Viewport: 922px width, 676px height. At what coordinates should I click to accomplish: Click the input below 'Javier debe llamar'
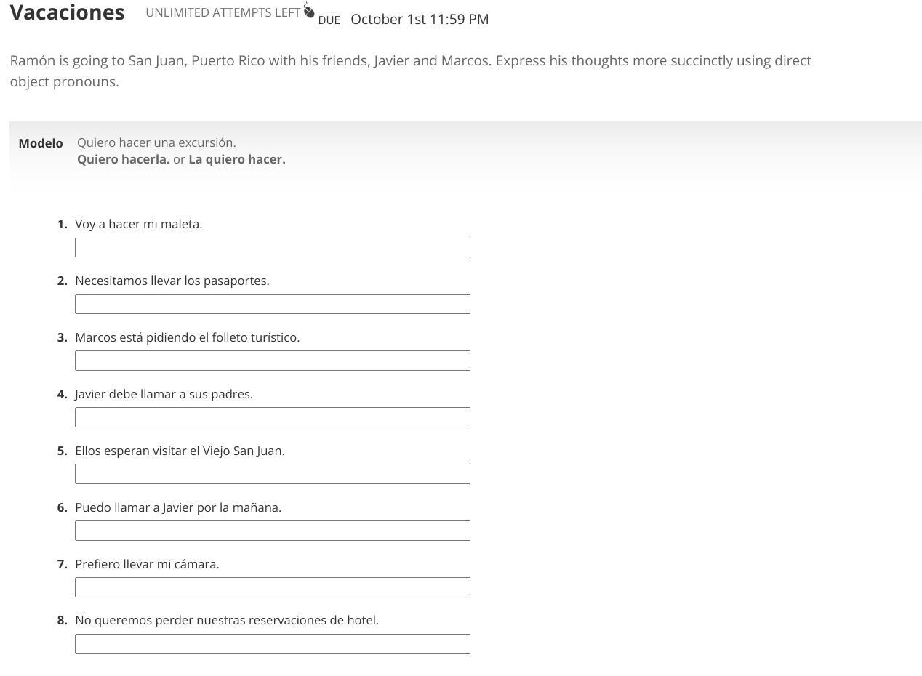(x=272, y=417)
